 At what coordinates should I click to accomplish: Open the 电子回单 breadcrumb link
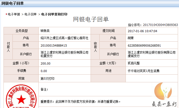click(30, 14)
